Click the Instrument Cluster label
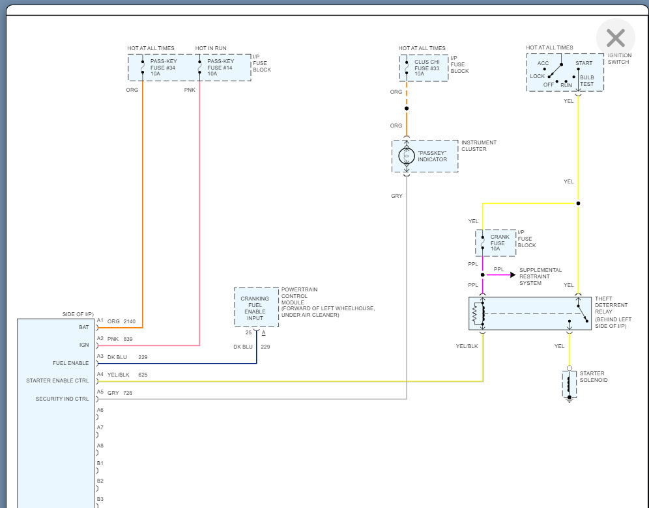Image resolution: width=649 pixels, height=508 pixels. coord(479,146)
